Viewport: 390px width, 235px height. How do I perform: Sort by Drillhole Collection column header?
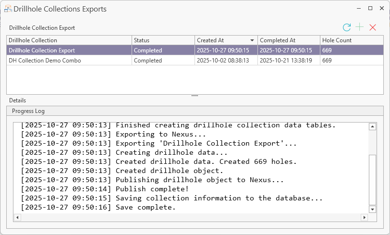click(69, 40)
